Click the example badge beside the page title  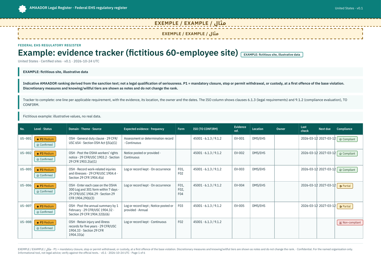[x=272, y=55]
